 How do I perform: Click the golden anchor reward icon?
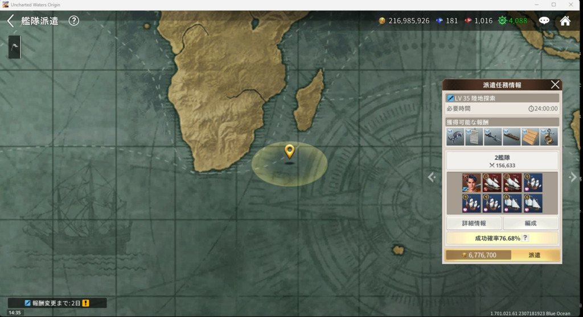(x=549, y=136)
